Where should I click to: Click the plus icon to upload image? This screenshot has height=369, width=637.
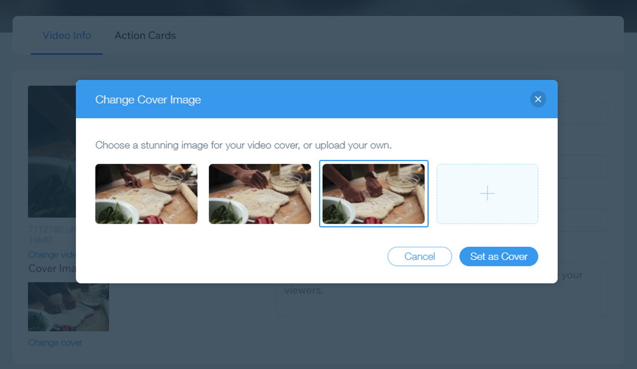tap(487, 193)
